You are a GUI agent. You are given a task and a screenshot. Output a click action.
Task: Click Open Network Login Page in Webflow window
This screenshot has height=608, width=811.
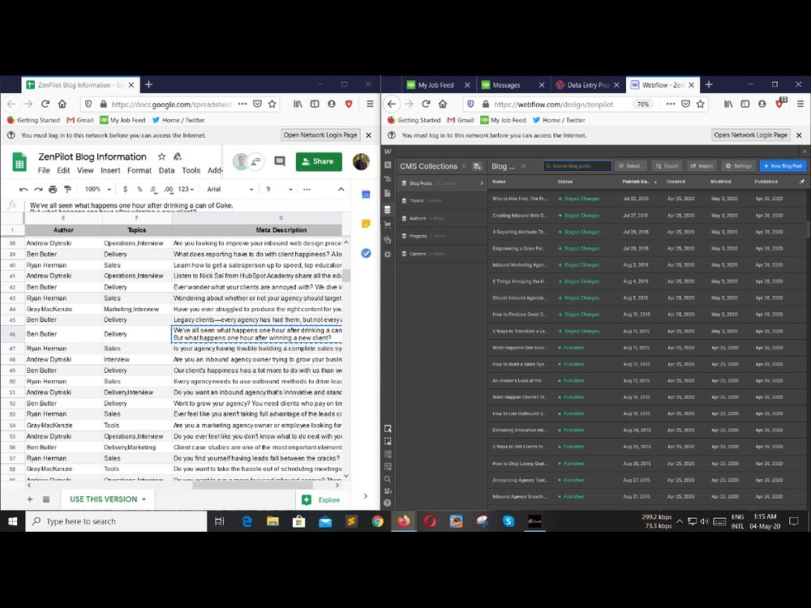(x=750, y=135)
